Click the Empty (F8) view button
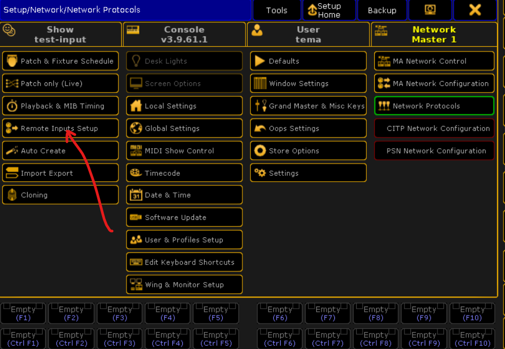This screenshot has height=349, width=505. pos(375,313)
